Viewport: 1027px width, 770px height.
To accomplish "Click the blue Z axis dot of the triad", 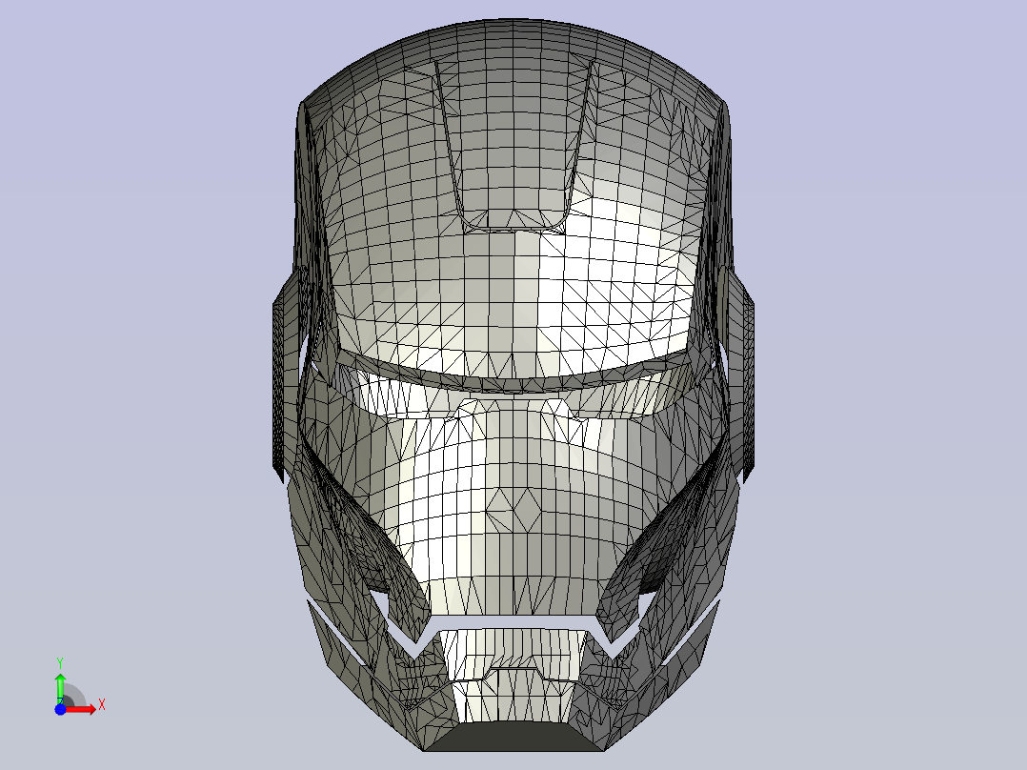I will click(60, 709).
